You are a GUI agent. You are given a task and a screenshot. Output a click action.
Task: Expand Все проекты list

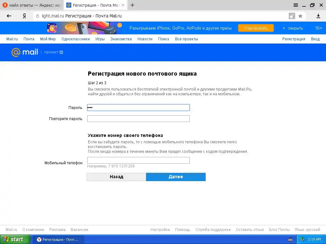187,39
